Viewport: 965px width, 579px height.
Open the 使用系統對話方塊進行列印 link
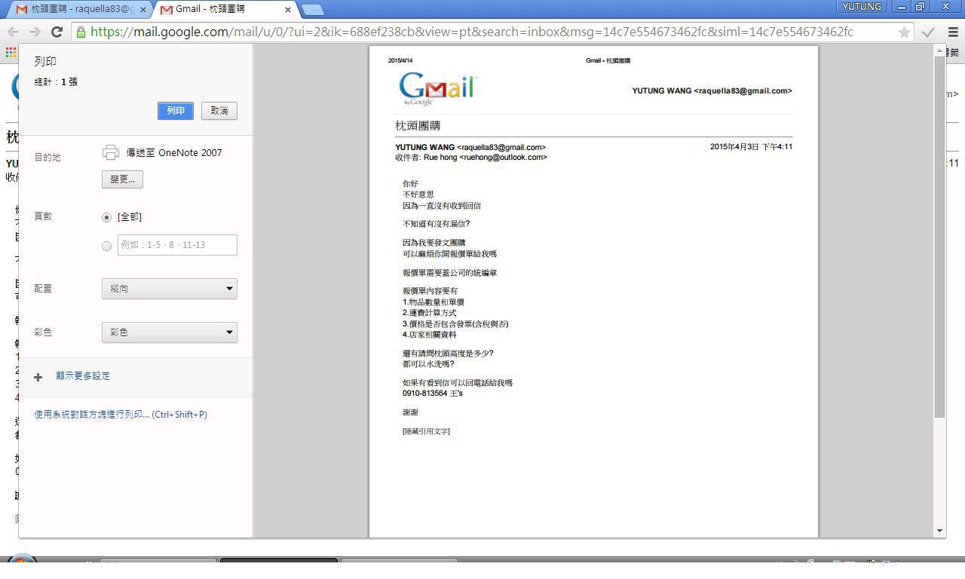[121, 415]
